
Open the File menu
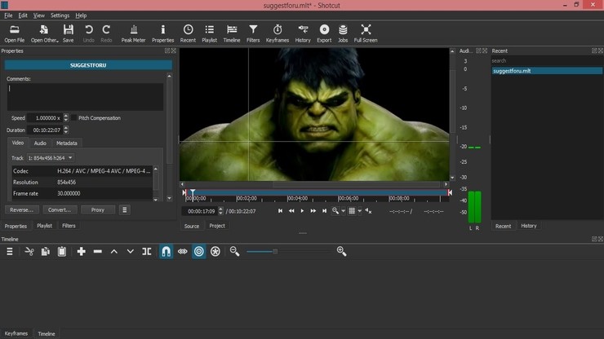[8, 15]
